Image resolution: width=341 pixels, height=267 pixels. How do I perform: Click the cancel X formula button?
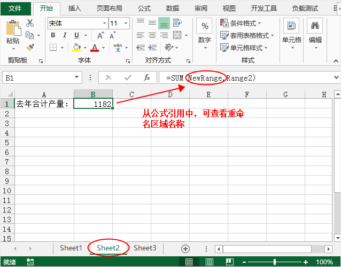coord(108,77)
